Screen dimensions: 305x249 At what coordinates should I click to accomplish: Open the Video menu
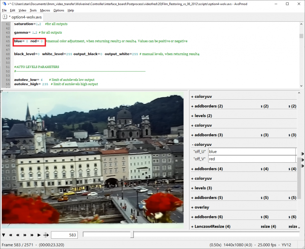click(x=22, y=10)
